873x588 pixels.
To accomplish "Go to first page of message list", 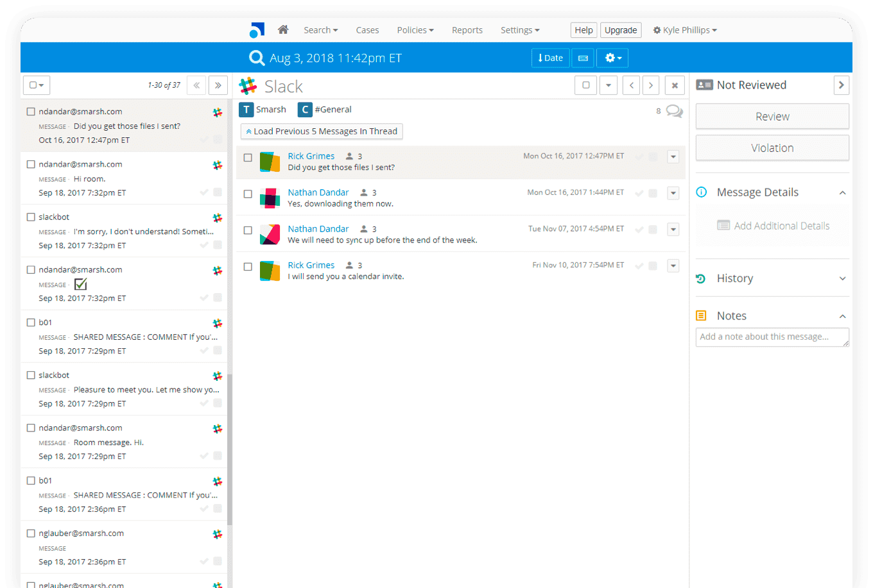I will 196,85.
